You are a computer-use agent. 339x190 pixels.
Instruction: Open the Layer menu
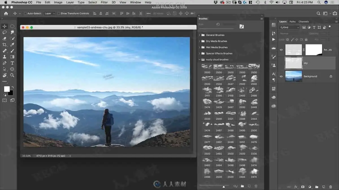tap(70, 2)
